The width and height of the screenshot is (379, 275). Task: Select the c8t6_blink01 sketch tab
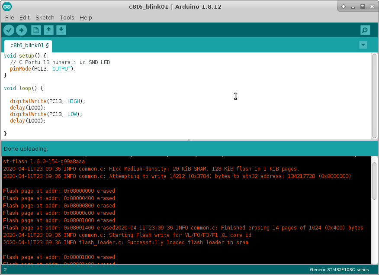coord(28,46)
